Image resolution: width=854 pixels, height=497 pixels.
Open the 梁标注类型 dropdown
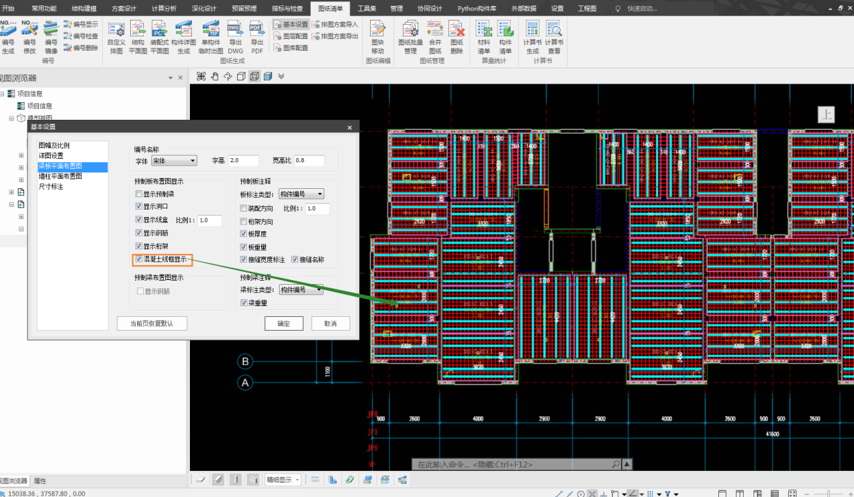tap(301, 290)
